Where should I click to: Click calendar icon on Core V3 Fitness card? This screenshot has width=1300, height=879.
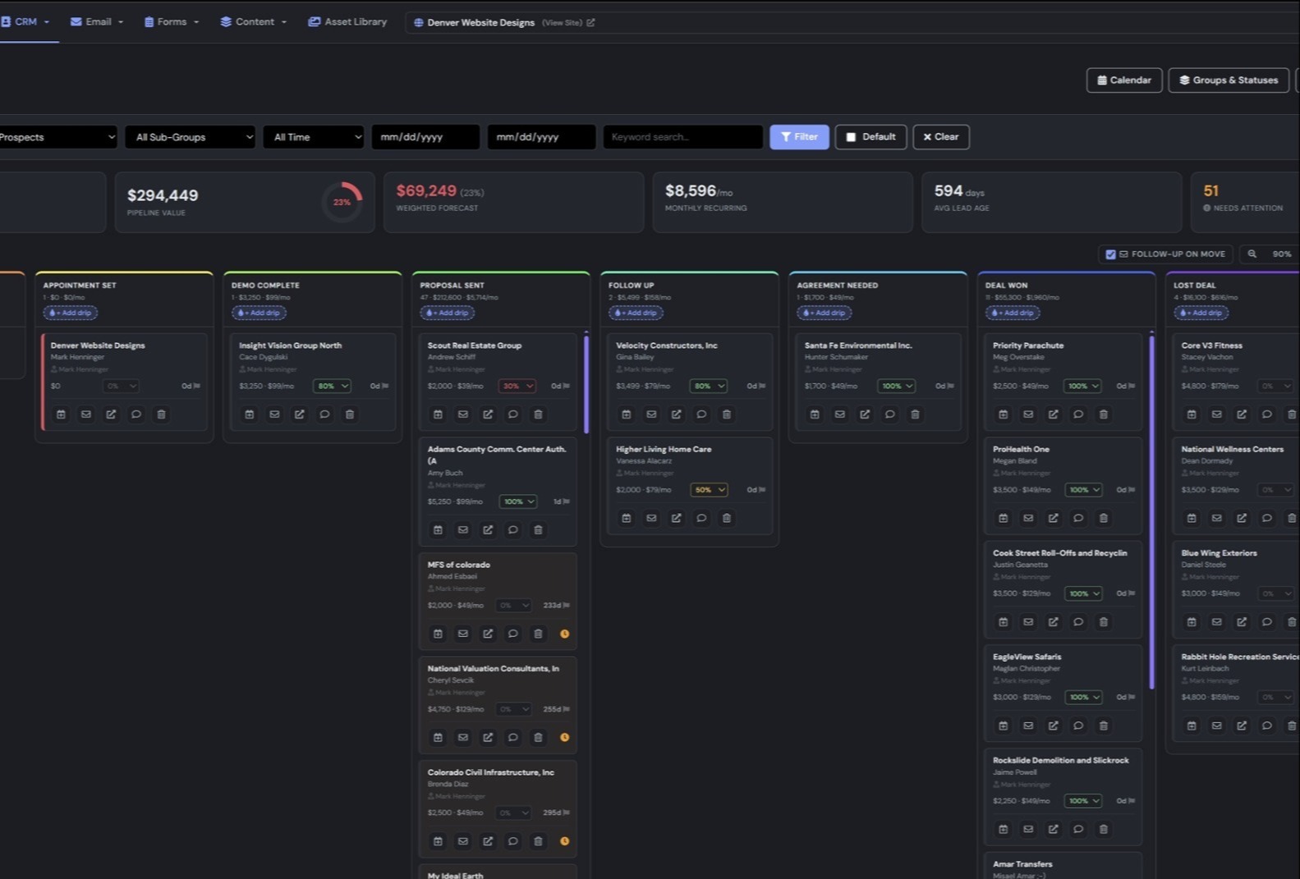(x=1192, y=414)
